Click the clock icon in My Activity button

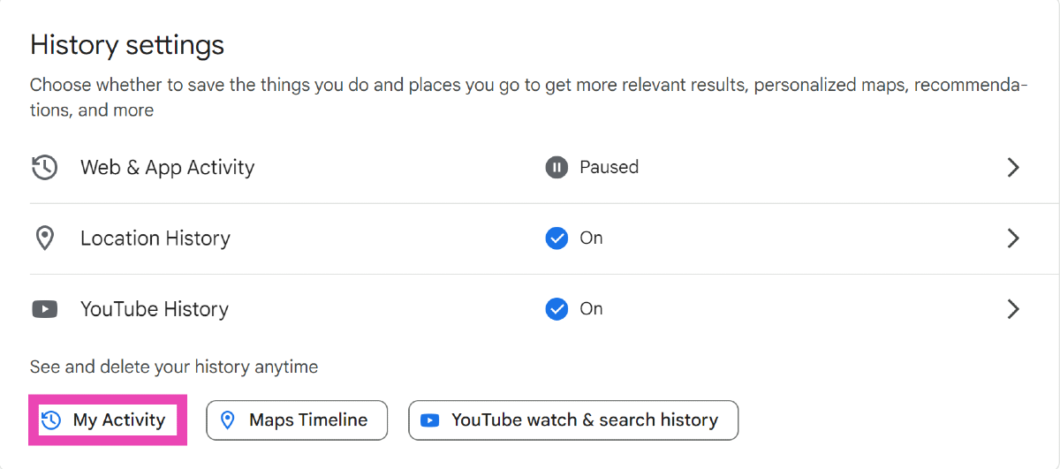click(52, 420)
